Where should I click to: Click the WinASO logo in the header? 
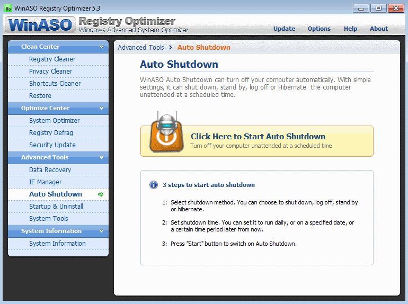(40, 25)
